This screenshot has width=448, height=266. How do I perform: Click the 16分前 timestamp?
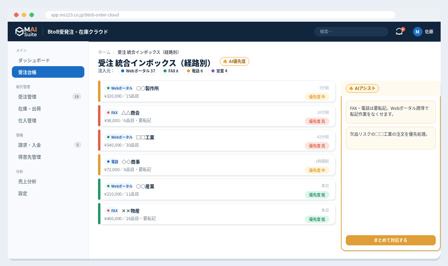pyautogui.click(x=323, y=112)
